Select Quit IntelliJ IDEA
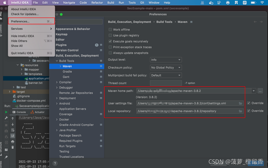Screen dimensions: 268x168 [x=32, y=53]
